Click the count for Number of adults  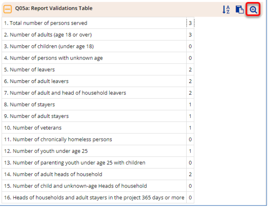click(190, 35)
